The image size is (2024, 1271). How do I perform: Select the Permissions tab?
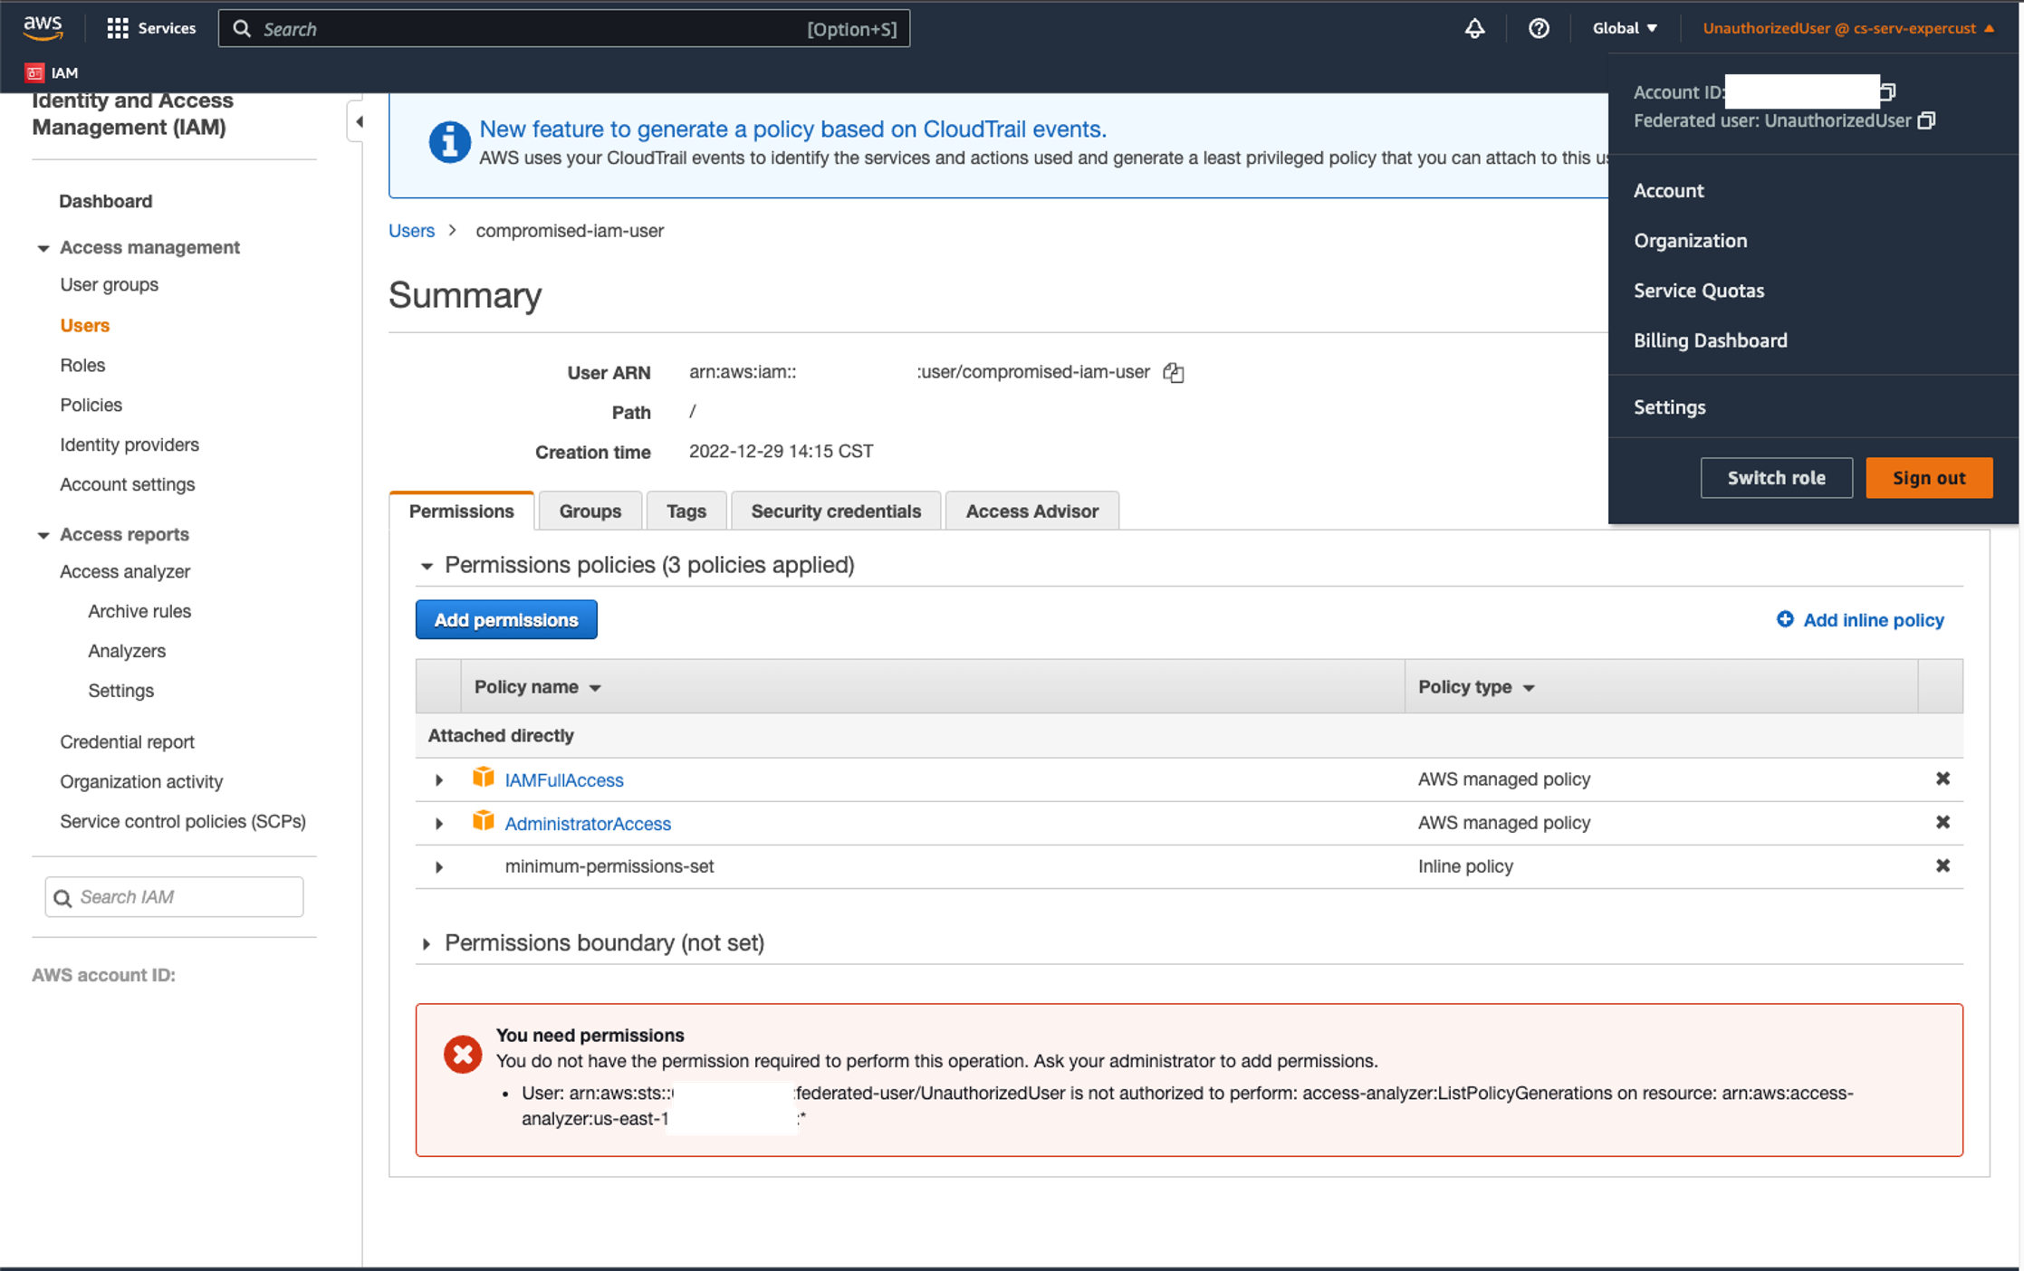click(x=462, y=511)
